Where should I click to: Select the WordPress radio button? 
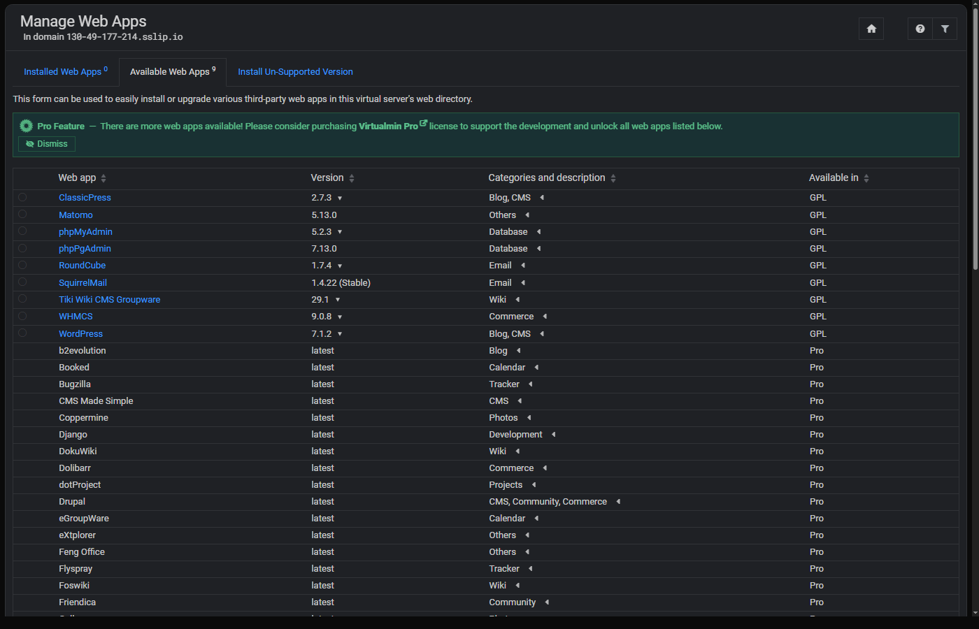[x=22, y=333]
